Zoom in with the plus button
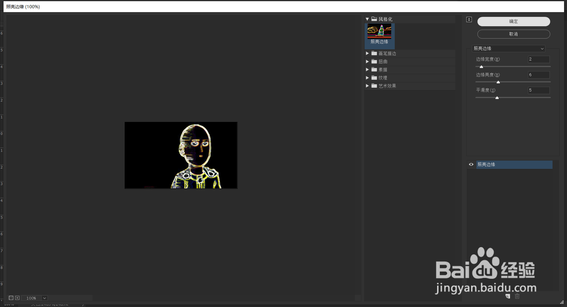The width and height of the screenshot is (567, 307). [x=17, y=298]
